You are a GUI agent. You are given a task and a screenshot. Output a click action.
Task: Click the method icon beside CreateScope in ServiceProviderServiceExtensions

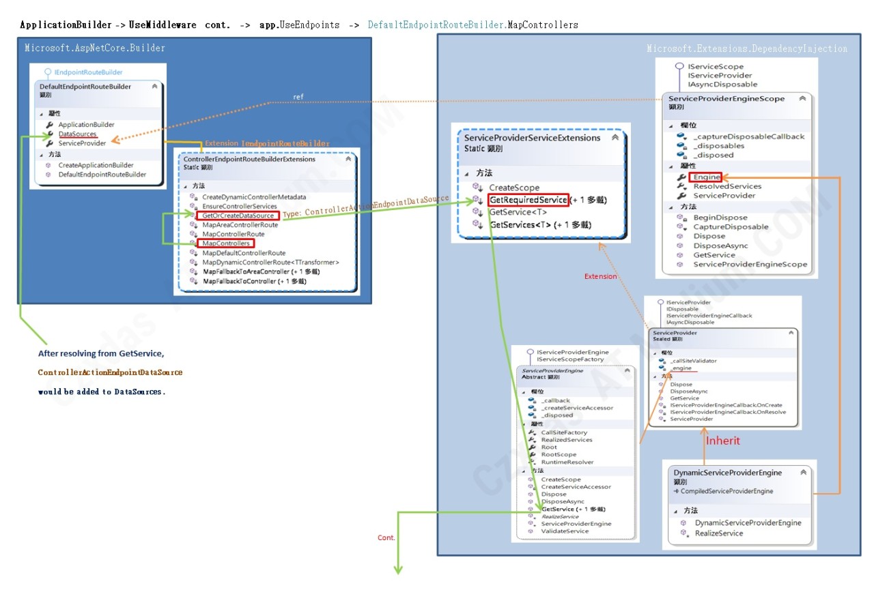click(478, 188)
